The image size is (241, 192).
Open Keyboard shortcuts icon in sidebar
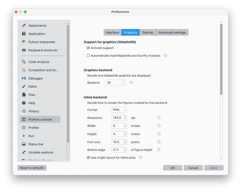pos(24,50)
